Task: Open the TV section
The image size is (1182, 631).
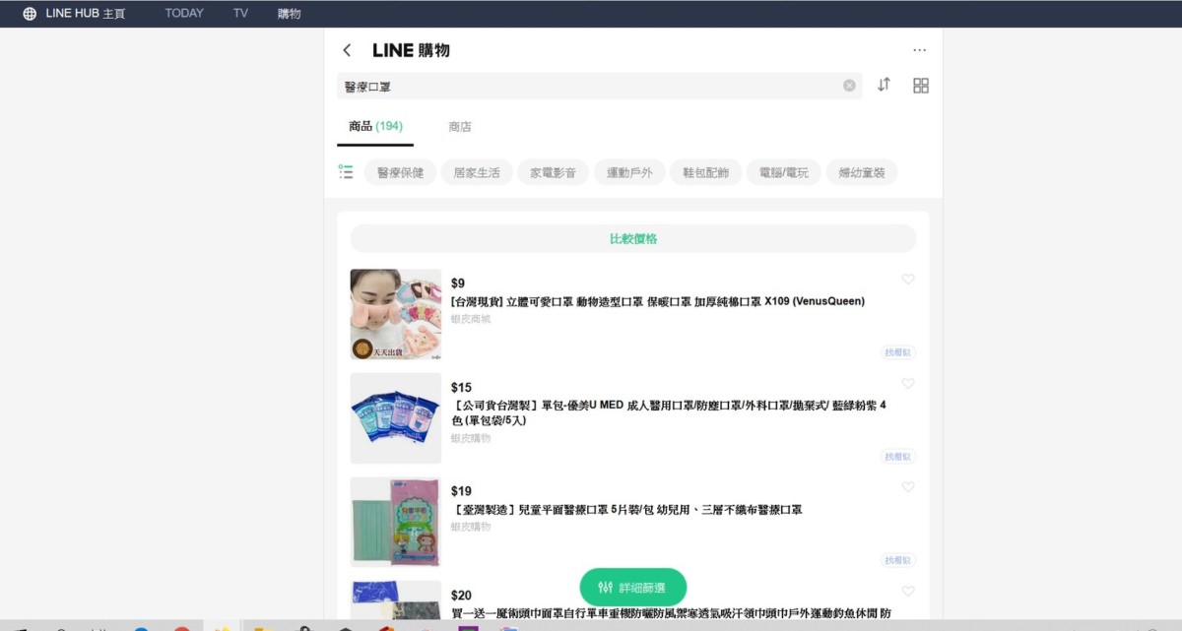Action: pos(240,14)
